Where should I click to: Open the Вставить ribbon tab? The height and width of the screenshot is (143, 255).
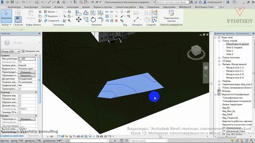pos(59,7)
